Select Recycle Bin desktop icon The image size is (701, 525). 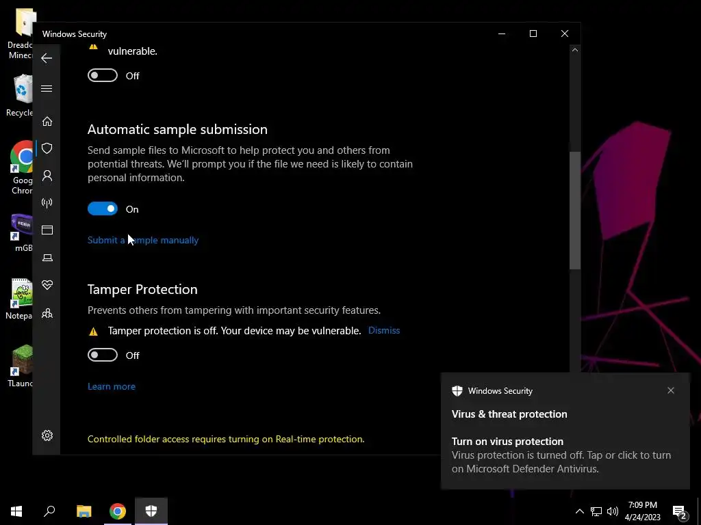click(x=21, y=96)
